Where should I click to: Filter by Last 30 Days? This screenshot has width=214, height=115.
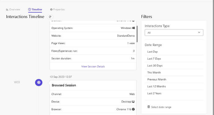[174, 66]
